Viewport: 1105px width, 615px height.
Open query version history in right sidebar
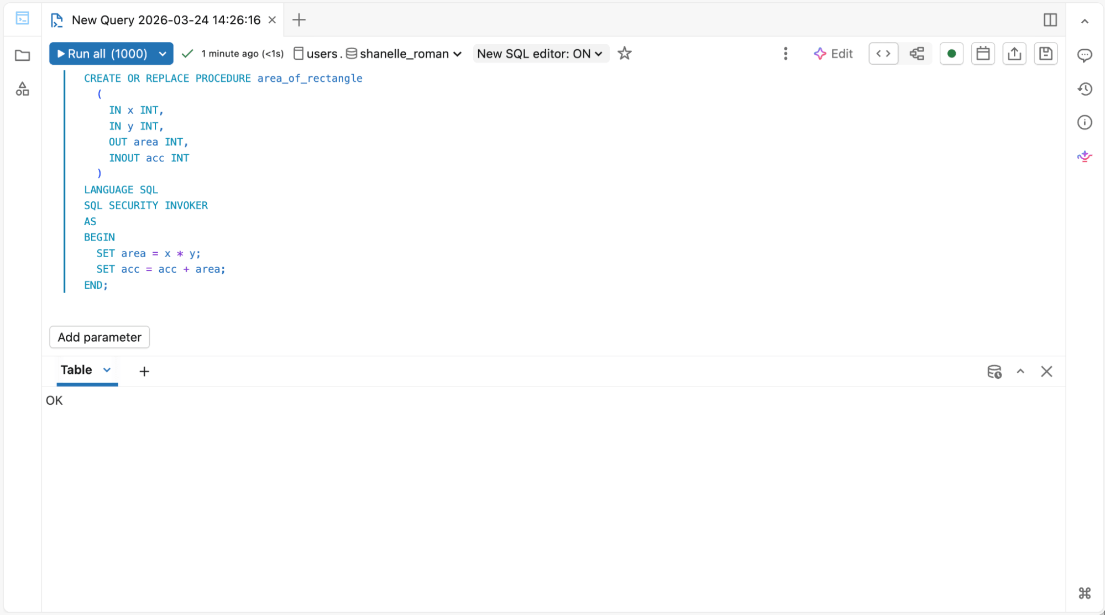[1084, 88]
